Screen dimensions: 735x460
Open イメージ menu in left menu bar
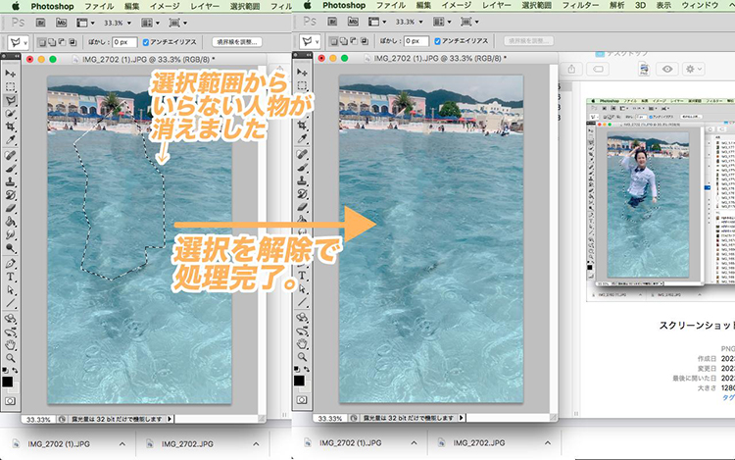tap(165, 7)
